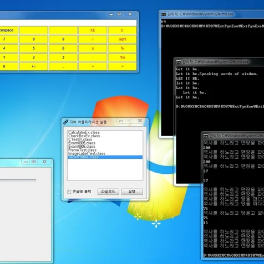
Task: Click the 실행 button
Action: coord(132,191)
